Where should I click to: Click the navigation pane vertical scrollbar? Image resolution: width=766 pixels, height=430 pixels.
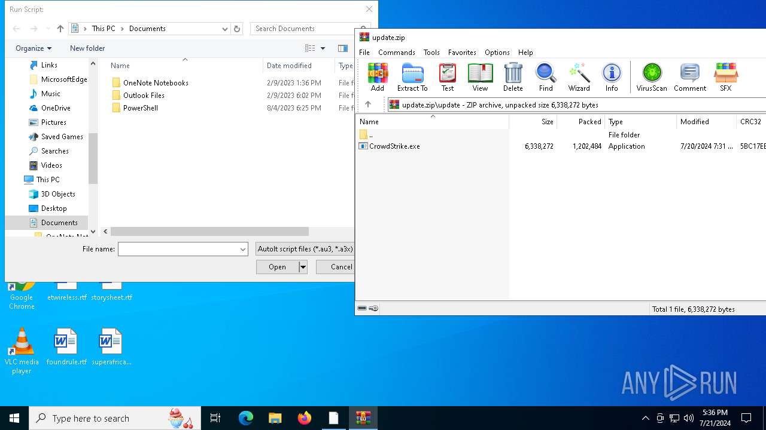pos(93,158)
